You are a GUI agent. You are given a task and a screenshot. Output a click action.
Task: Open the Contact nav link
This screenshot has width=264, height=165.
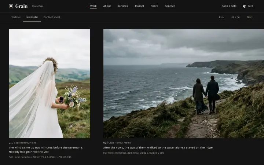(x=169, y=6)
